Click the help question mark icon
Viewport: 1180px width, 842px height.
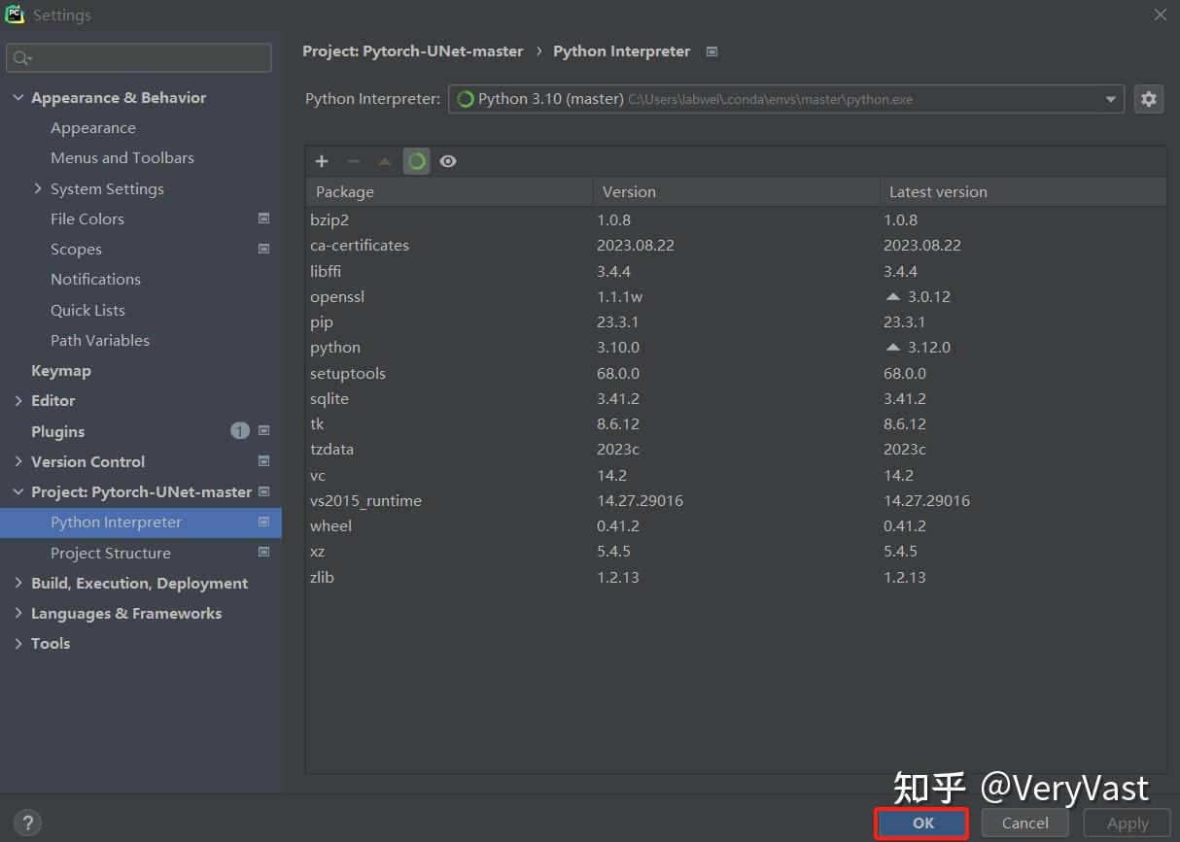(x=27, y=823)
